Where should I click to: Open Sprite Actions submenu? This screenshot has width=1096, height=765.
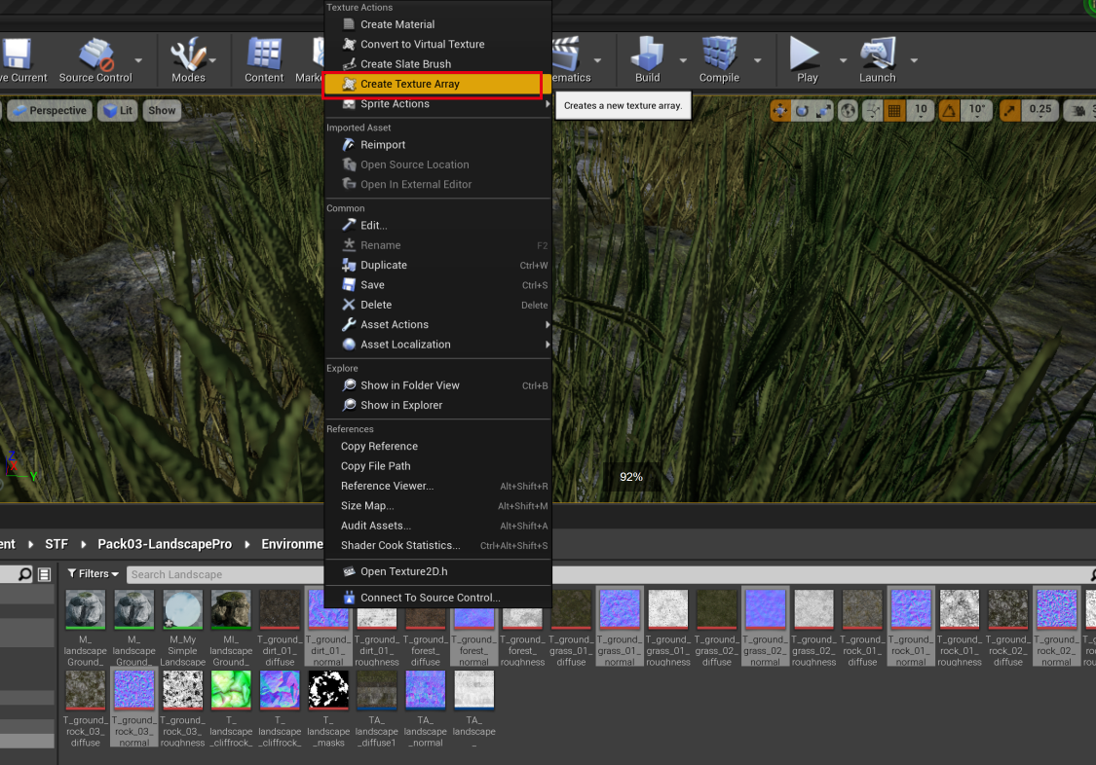tap(438, 104)
